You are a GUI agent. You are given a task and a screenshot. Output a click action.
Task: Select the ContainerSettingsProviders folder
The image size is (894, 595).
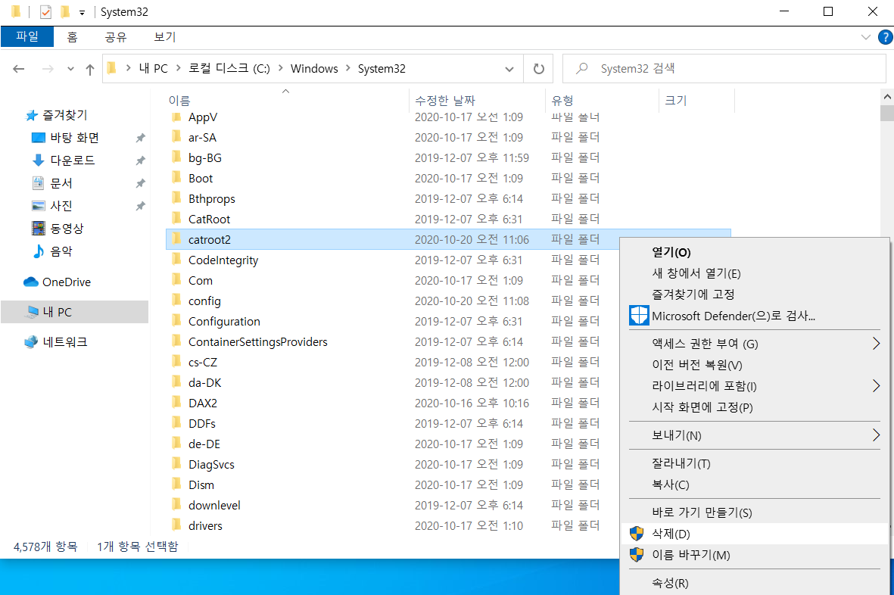coord(257,342)
